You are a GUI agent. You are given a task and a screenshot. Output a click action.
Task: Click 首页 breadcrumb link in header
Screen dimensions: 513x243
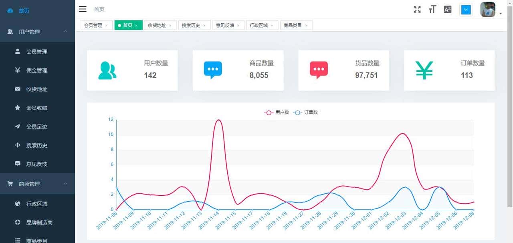click(x=99, y=9)
